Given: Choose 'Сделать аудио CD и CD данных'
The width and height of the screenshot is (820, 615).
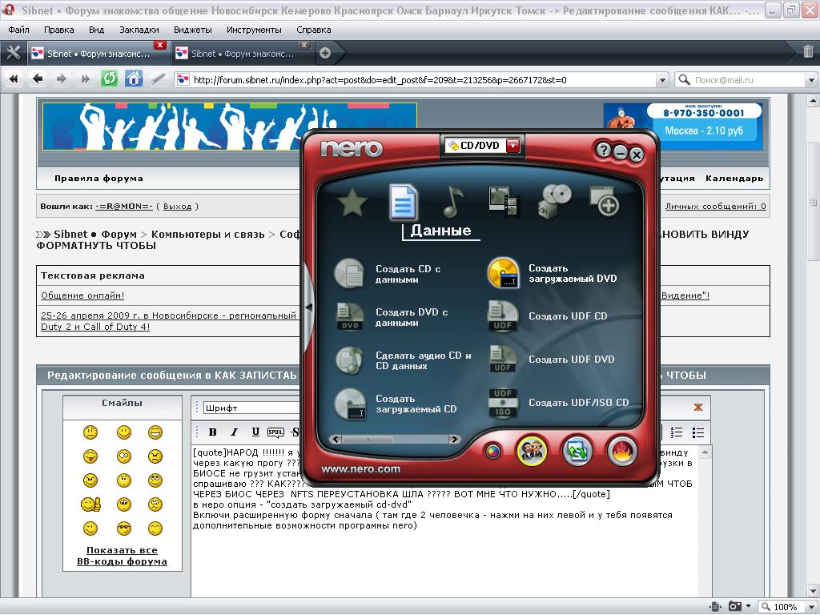Looking at the screenshot, I should pyautogui.click(x=404, y=360).
